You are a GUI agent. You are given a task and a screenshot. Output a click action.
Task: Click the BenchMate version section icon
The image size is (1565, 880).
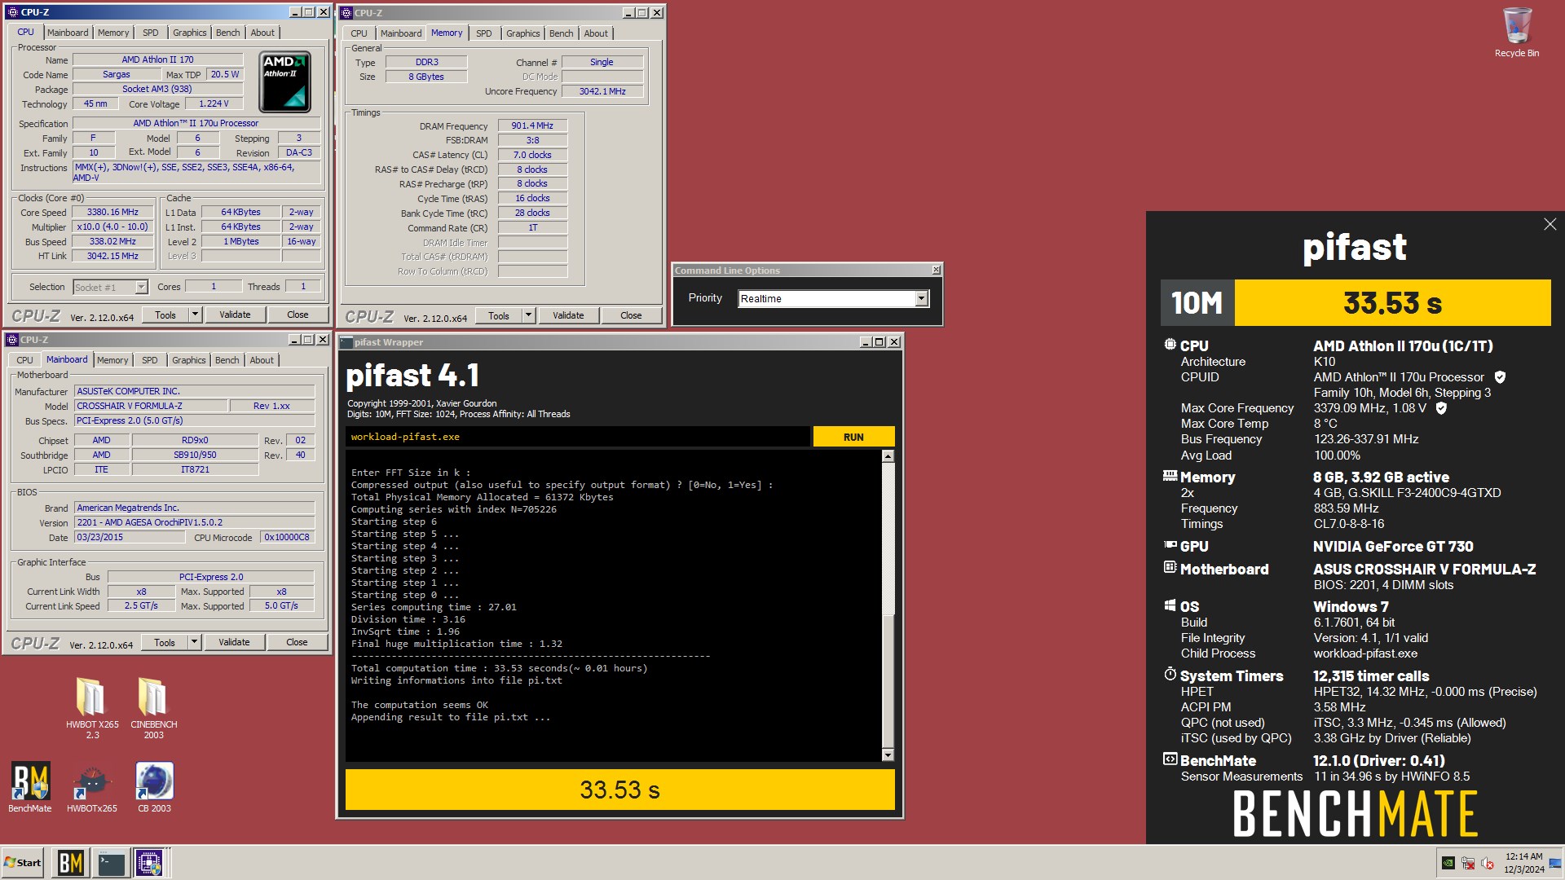click(x=1170, y=759)
